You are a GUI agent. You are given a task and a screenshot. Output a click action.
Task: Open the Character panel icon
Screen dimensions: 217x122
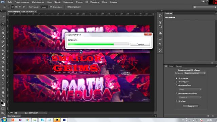coord(160,40)
